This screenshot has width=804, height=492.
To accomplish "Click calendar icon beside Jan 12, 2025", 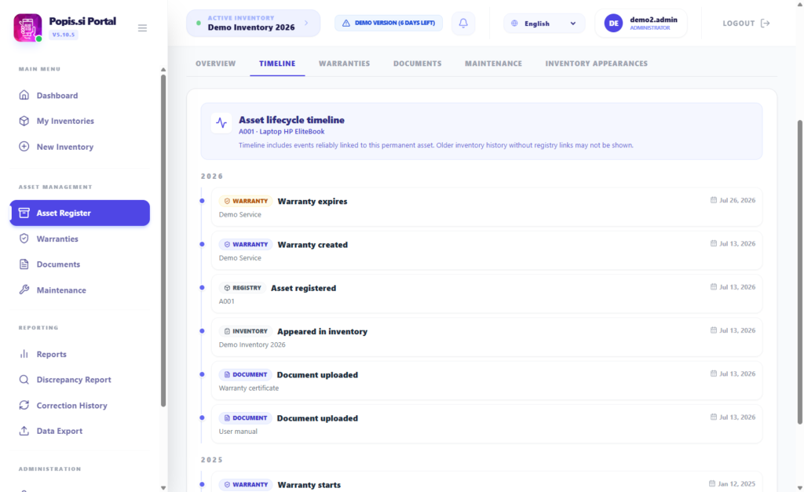I will (x=712, y=483).
